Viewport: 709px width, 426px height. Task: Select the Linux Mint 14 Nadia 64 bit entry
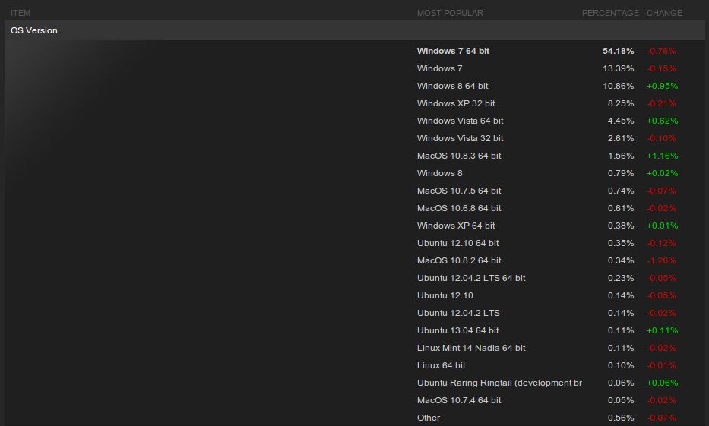click(471, 348)
